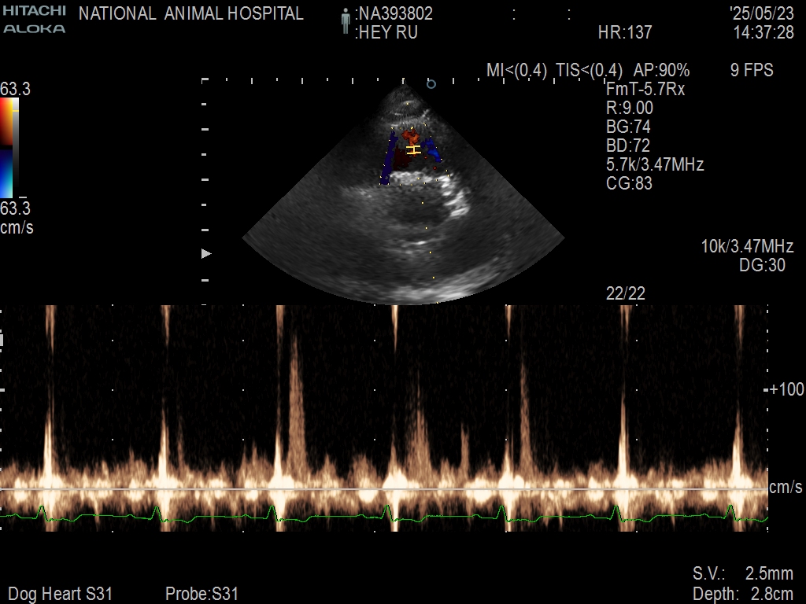Click the National Animal Hospital title
The width and height of the screenshot is (806, 604).
point(191,13)
